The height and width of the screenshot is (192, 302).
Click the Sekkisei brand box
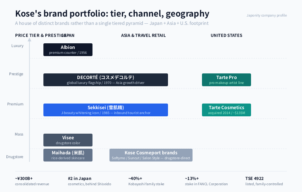(x=106, y=110)
